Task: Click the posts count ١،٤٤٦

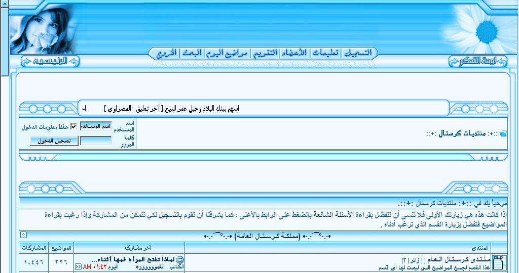Action: (34, 262)
